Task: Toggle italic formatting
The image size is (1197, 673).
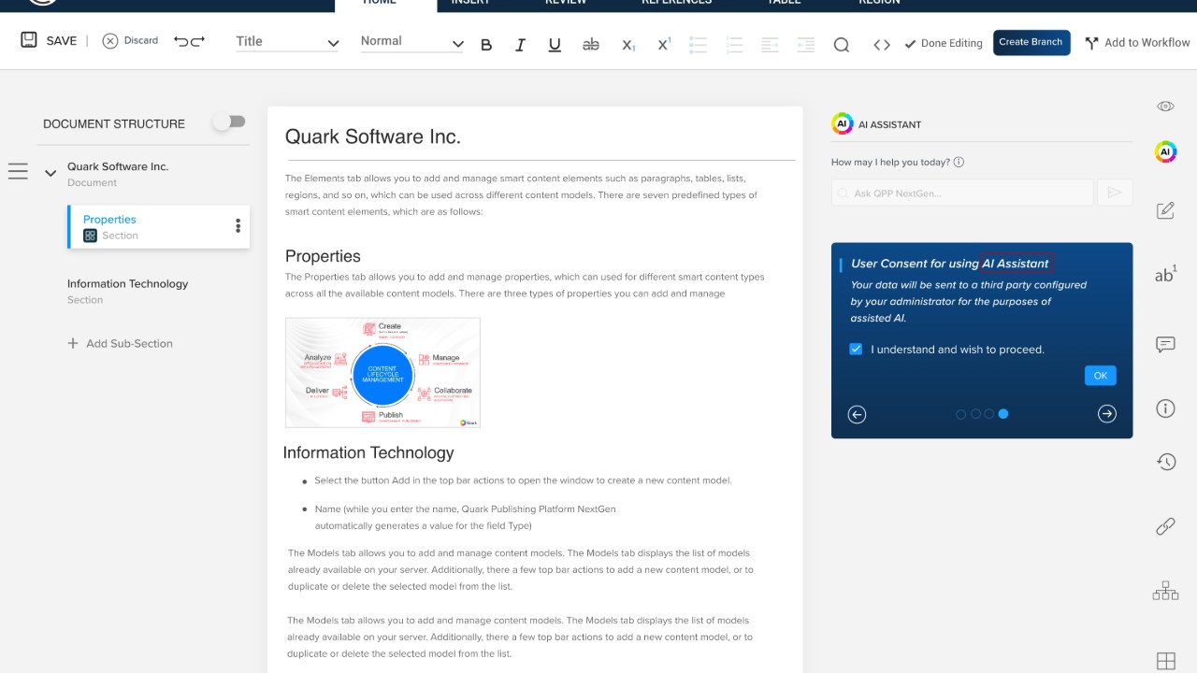Action: click(520, 44)
